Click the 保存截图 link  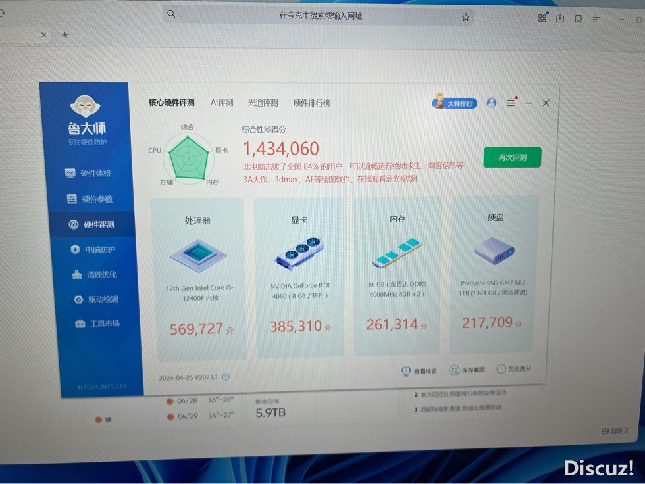pyautogui.click(x=467, y=370)
